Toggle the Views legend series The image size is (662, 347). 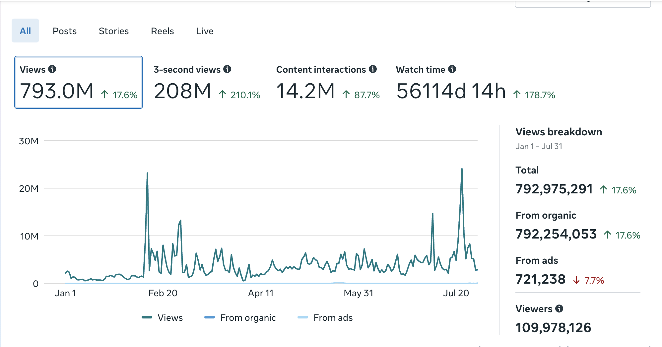click(x=162, y=317)
